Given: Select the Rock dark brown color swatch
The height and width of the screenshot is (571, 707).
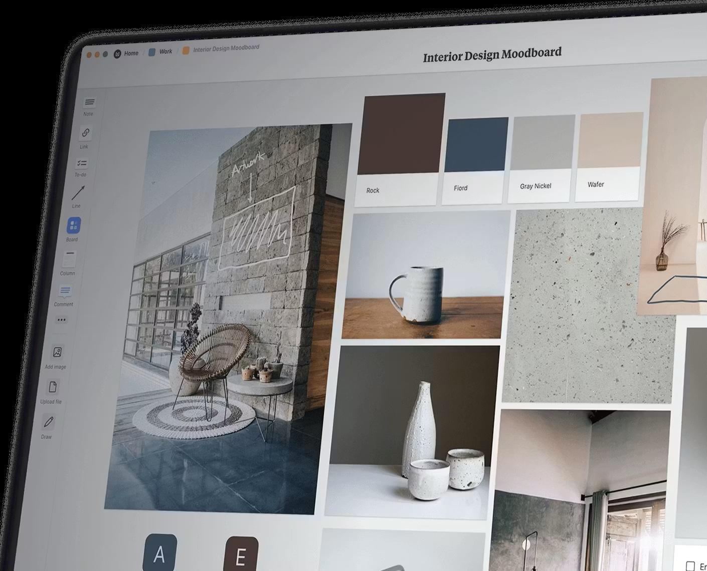Looking at the screenshot, I should click(x=399, y=149).
